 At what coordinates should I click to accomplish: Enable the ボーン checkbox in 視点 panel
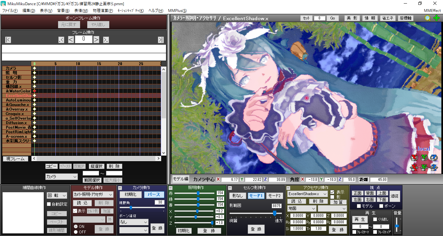pyautogui.click(x=381, y=206)
